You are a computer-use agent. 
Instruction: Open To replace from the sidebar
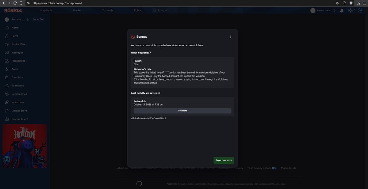[17, 86]
